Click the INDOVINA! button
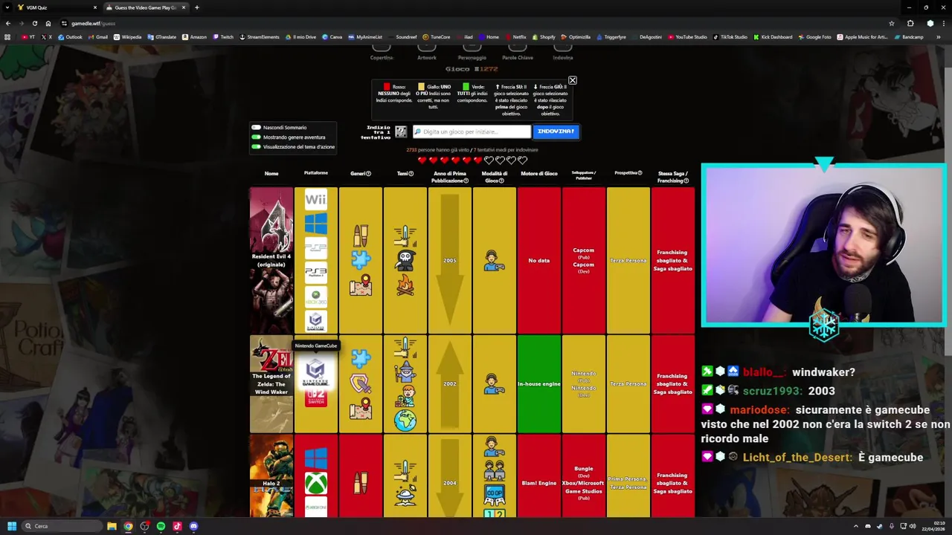This screenshot has height=535, width=952. pos(556,132)
